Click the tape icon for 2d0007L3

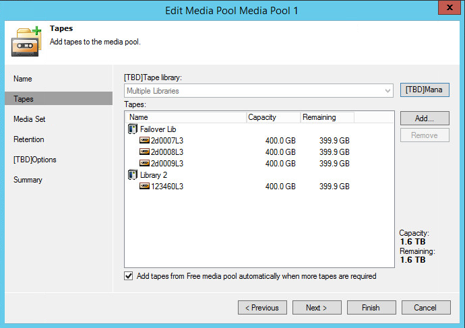[144, 141]
